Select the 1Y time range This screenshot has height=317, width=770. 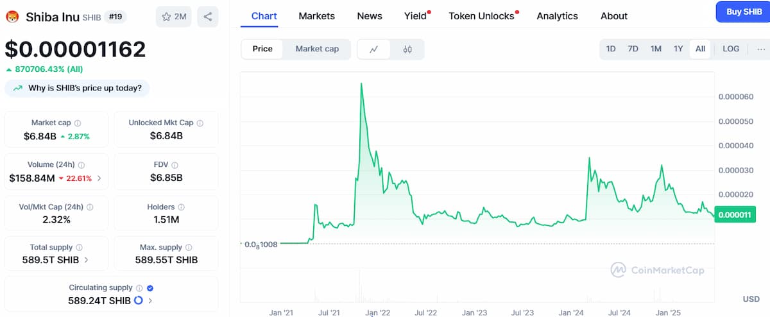[x=678, y=49]
